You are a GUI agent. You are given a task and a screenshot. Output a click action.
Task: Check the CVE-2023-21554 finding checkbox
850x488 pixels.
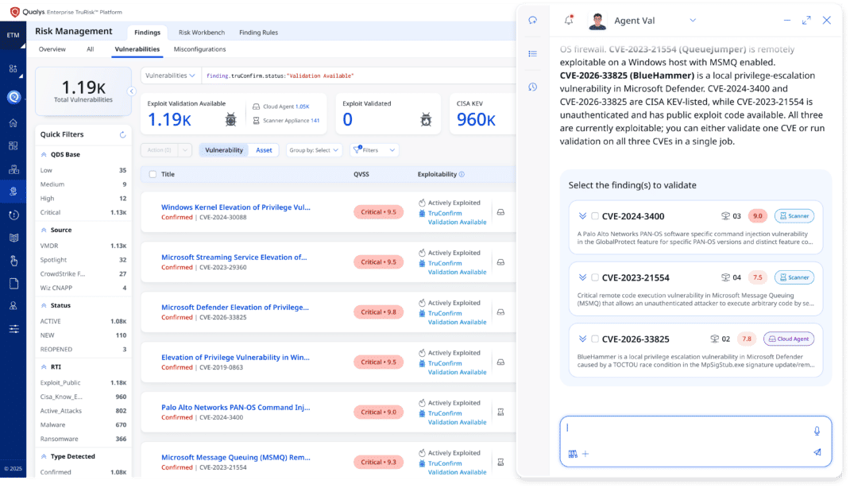pyautogui.click(x=595, y=277)
